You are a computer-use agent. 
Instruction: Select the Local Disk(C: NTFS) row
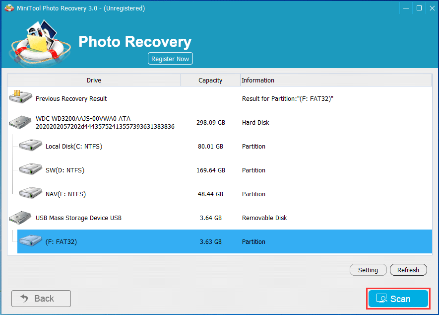74,146
